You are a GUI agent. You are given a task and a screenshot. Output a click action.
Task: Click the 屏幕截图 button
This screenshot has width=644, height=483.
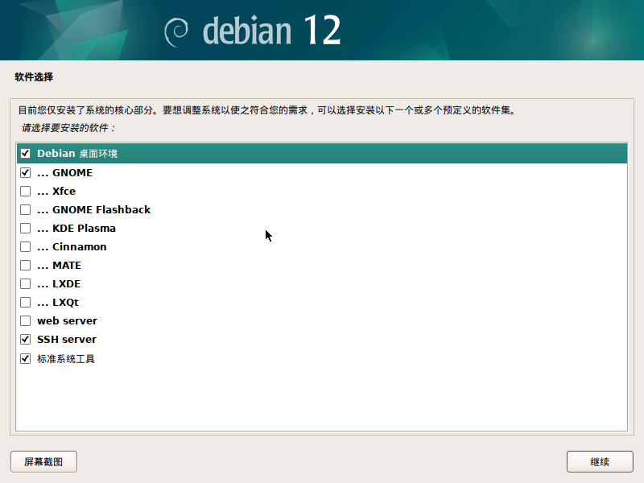(43, 461)
